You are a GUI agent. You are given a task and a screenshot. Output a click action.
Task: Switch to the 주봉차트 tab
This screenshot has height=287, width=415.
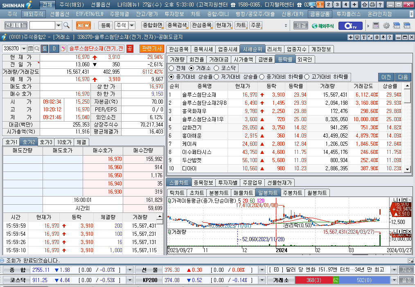click(x=292, y=193)
